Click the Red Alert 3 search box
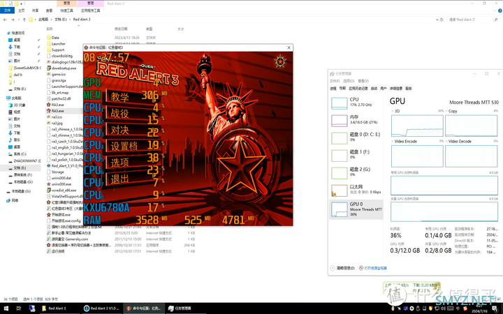Image resolution: width=503 pixels, height=314 pixels. [x=472, y=20]
